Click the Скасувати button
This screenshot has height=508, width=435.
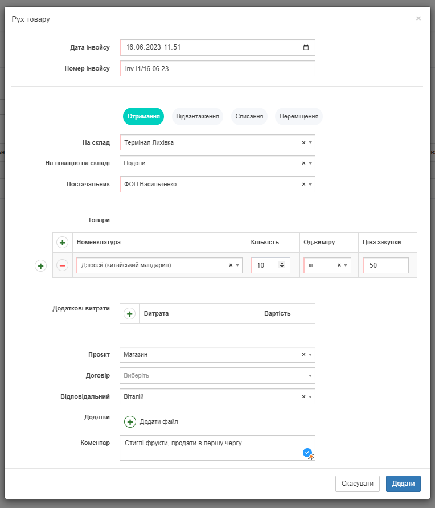pyautogui.click(x=357, y=484)
